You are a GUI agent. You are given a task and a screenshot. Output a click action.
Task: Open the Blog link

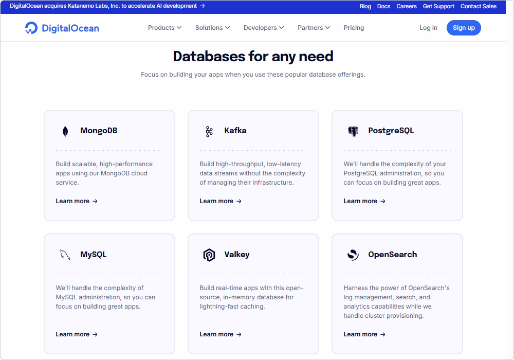point(365,6)
